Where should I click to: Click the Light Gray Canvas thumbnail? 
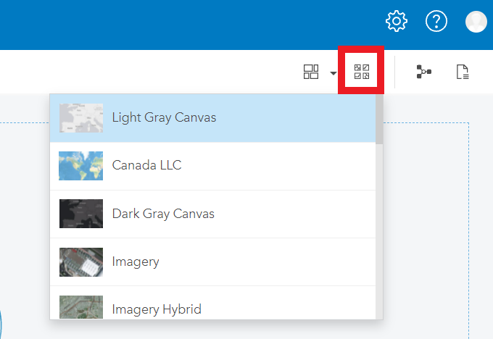pyautogui.click(x=80, y=117)
